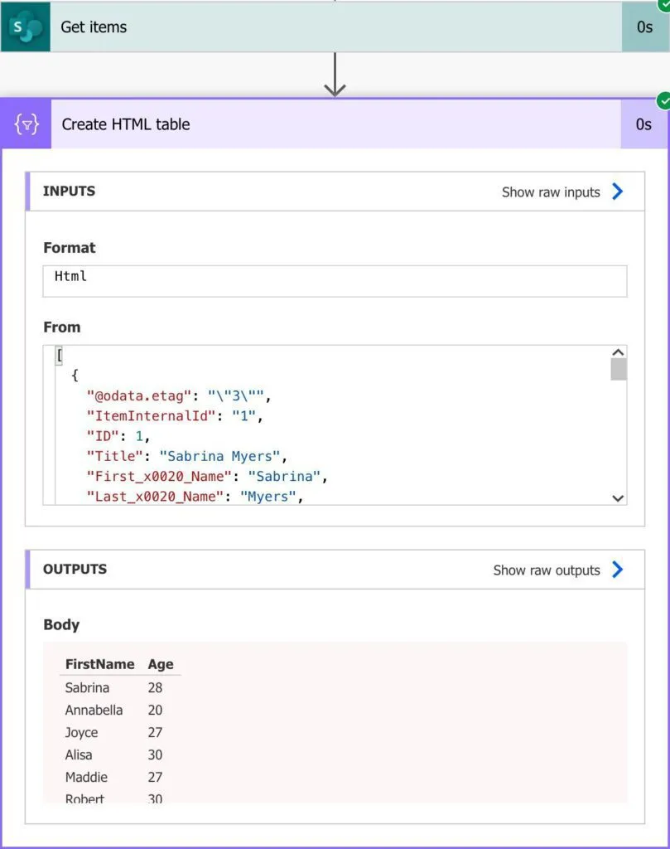Image resolution: width=670 pixels, height=849 pixels.
Task: Open the Show raw outputs link
Action: 547,570
